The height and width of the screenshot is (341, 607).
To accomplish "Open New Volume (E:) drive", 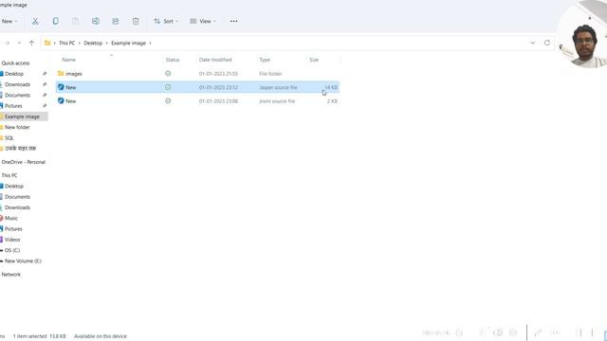I will [x=23, y=261].
